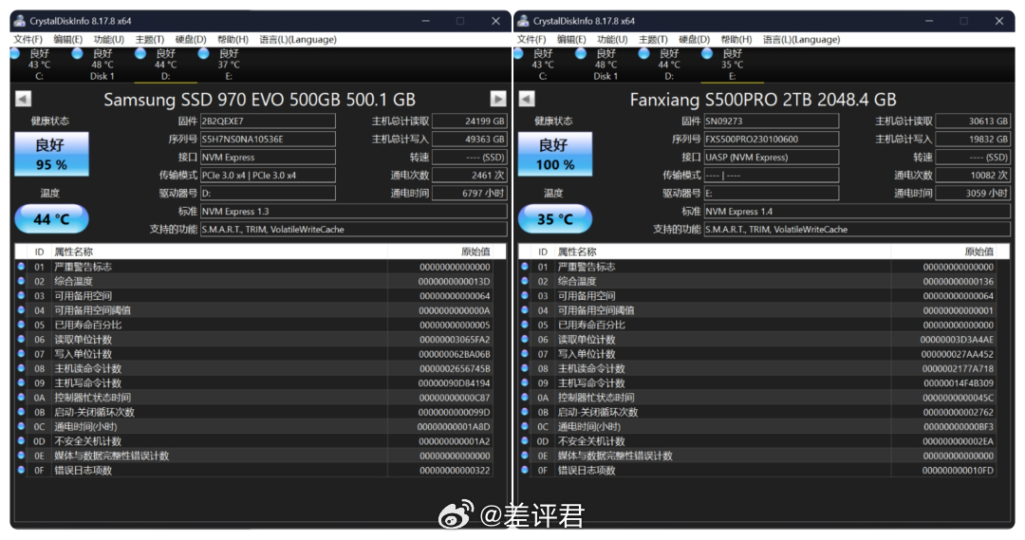The height and width of the screenshot is (540, 1025).
Task: Open 硬盘(D) menu in right window
Action: click(694, 39)
